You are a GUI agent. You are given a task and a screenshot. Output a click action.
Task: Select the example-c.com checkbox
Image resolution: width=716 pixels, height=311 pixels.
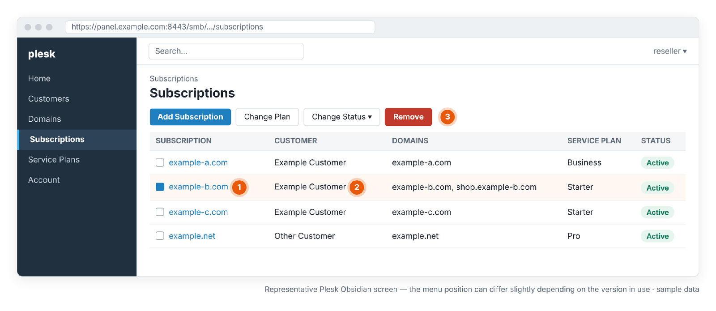(160, 212)
